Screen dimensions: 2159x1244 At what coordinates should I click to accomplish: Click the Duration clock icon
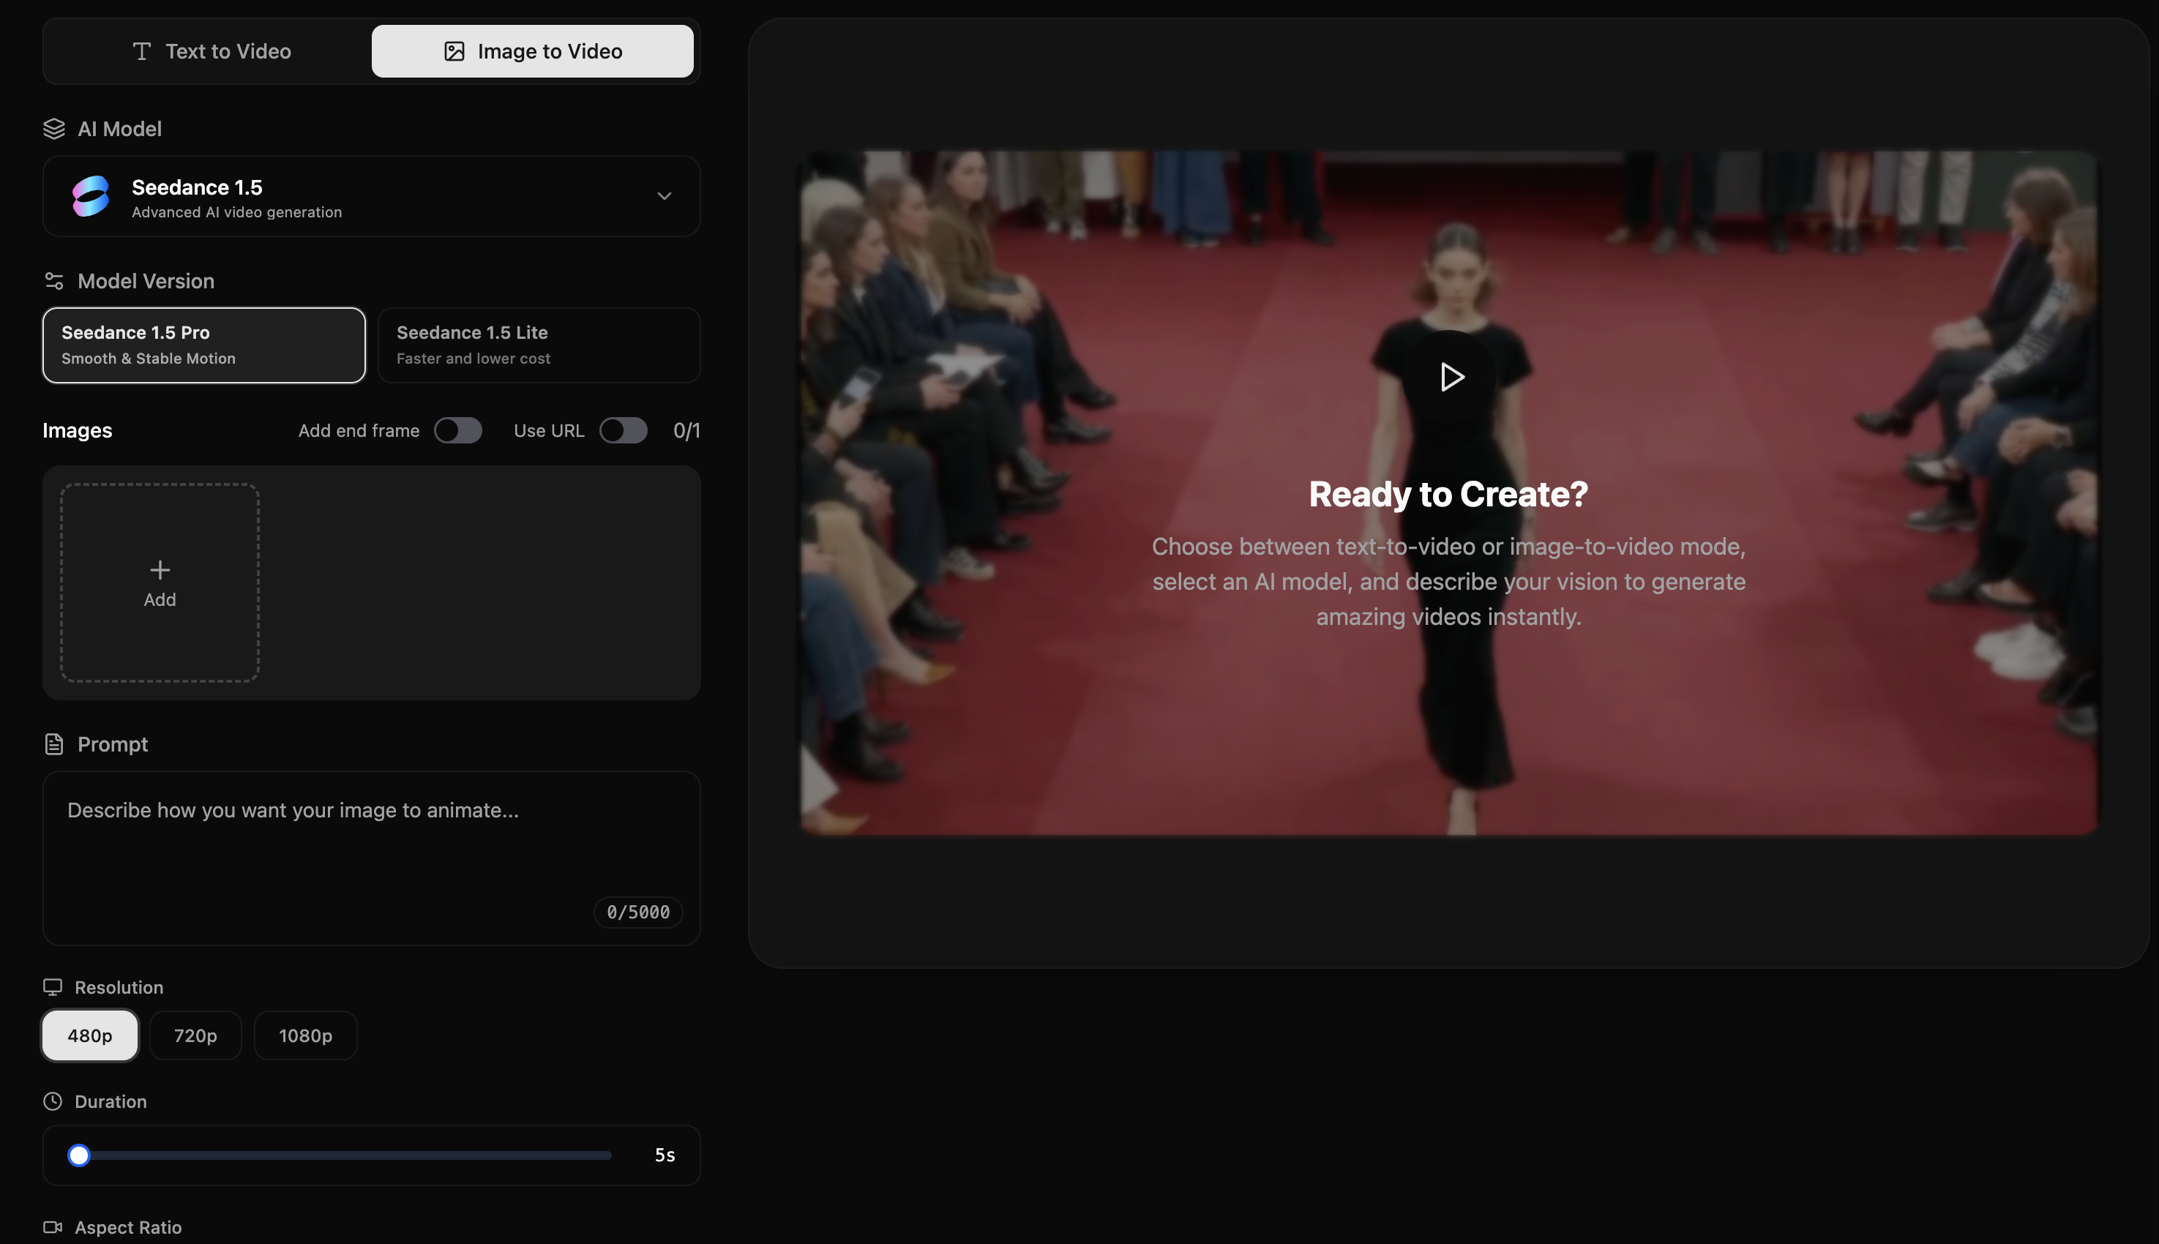pos(53,1101)
